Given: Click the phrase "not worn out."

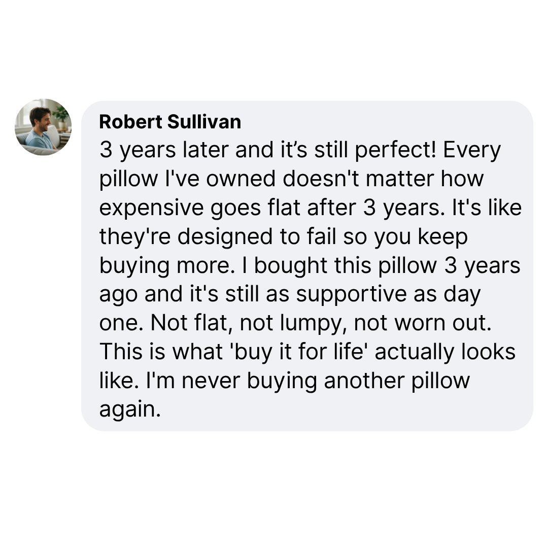Looking at the screenshot, I should 423,324.
